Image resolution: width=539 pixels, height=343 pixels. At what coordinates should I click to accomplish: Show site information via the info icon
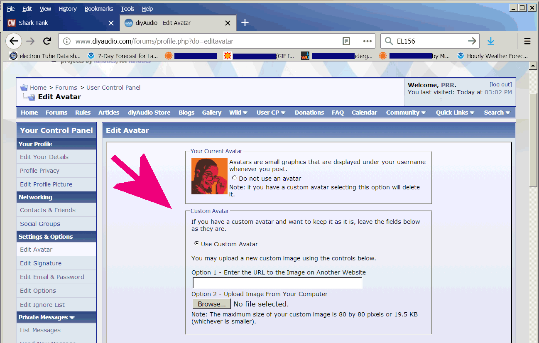(x=66, y=41)
